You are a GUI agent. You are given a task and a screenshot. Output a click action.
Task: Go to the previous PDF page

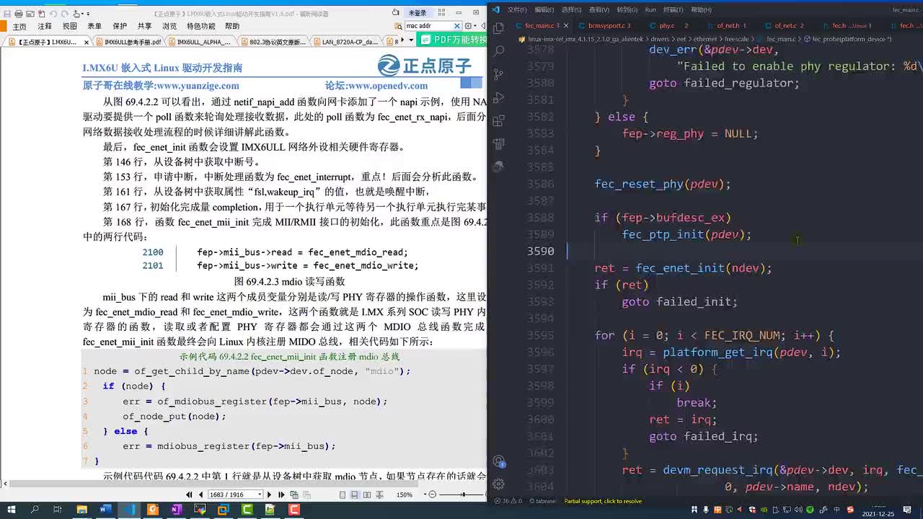pos(200,494)
